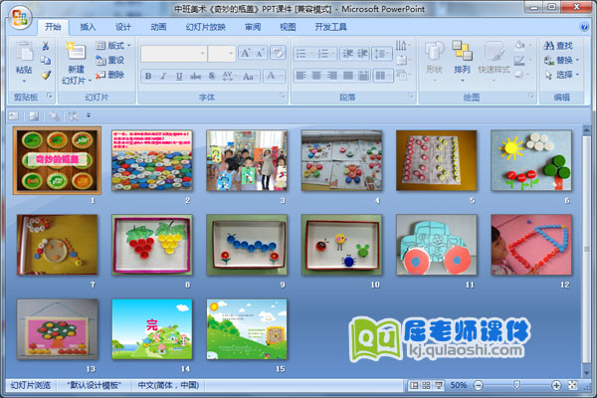Image resolution: width=597 pixels, height=398 pixels.
Task: Select the Format Painter brush
Action: pyautogui.click(x=46, y=75)
